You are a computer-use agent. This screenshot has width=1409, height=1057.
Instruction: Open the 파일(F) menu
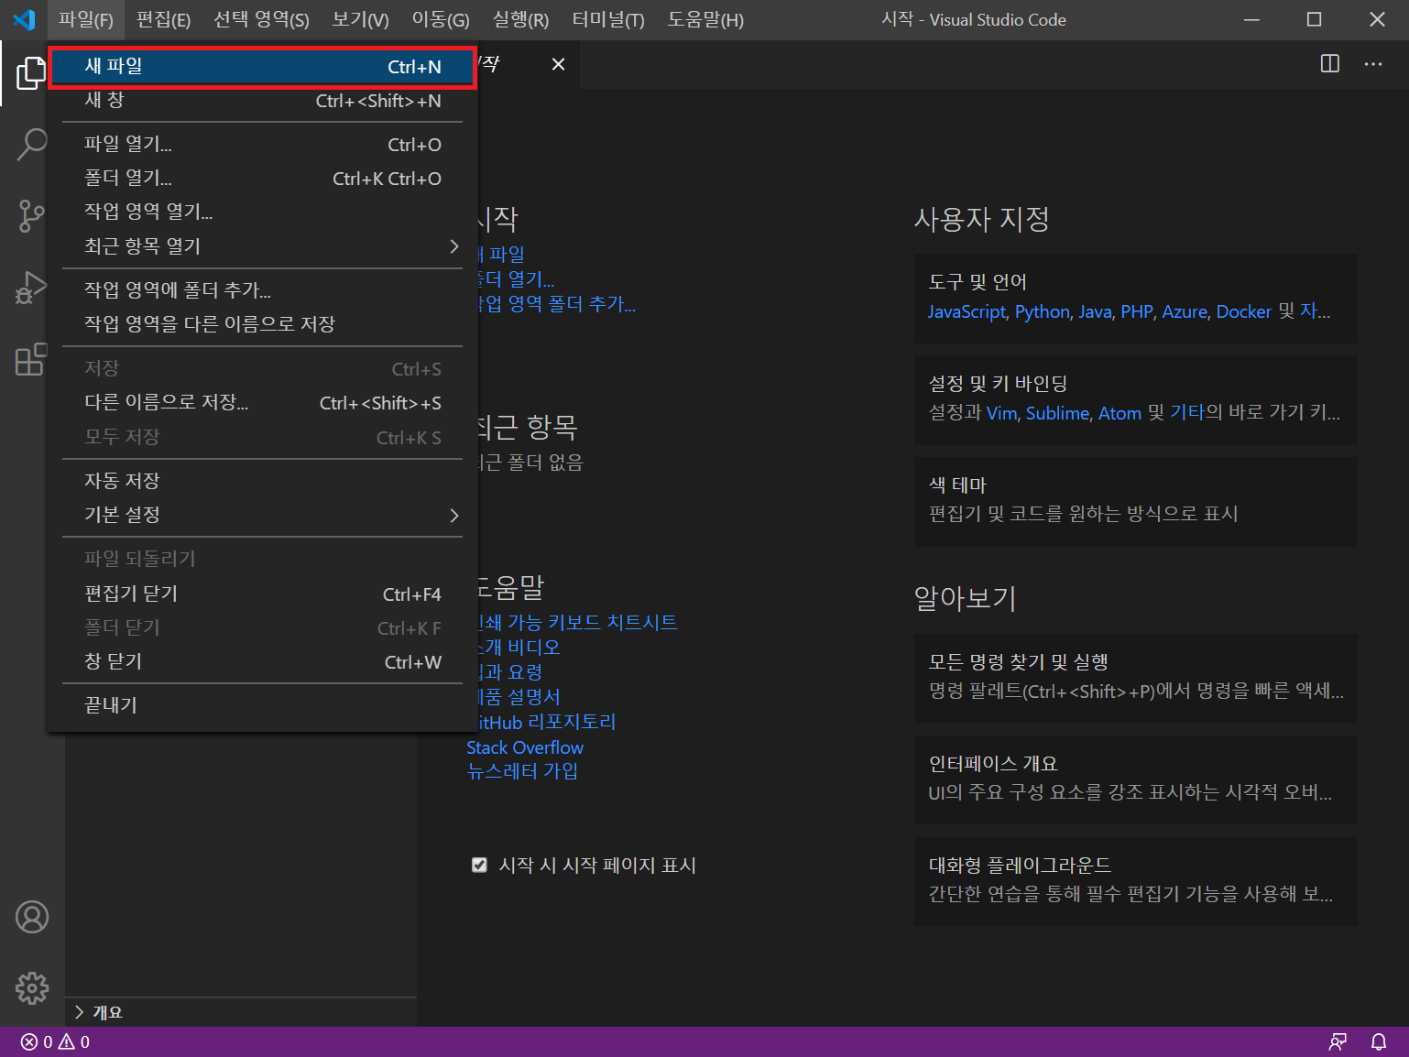85,19
